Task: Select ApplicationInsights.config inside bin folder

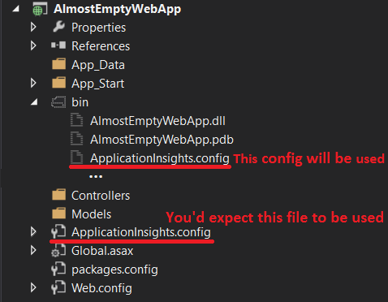Action: (160, 158)
